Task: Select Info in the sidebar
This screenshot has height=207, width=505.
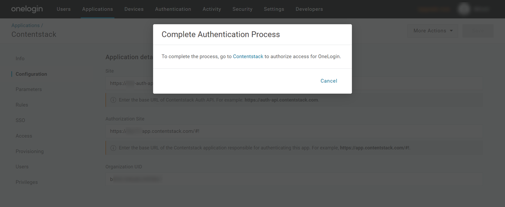Action: [20, 59]
